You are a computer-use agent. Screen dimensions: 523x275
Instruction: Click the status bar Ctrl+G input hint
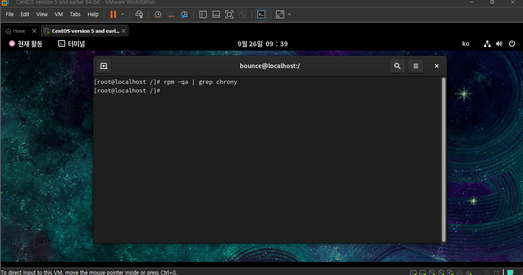[x=89, y=272]
